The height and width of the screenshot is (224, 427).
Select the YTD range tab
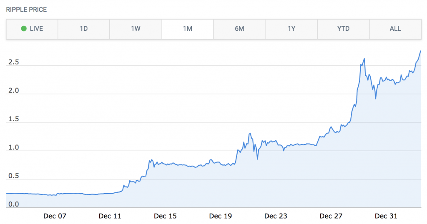tap(344, 29)
